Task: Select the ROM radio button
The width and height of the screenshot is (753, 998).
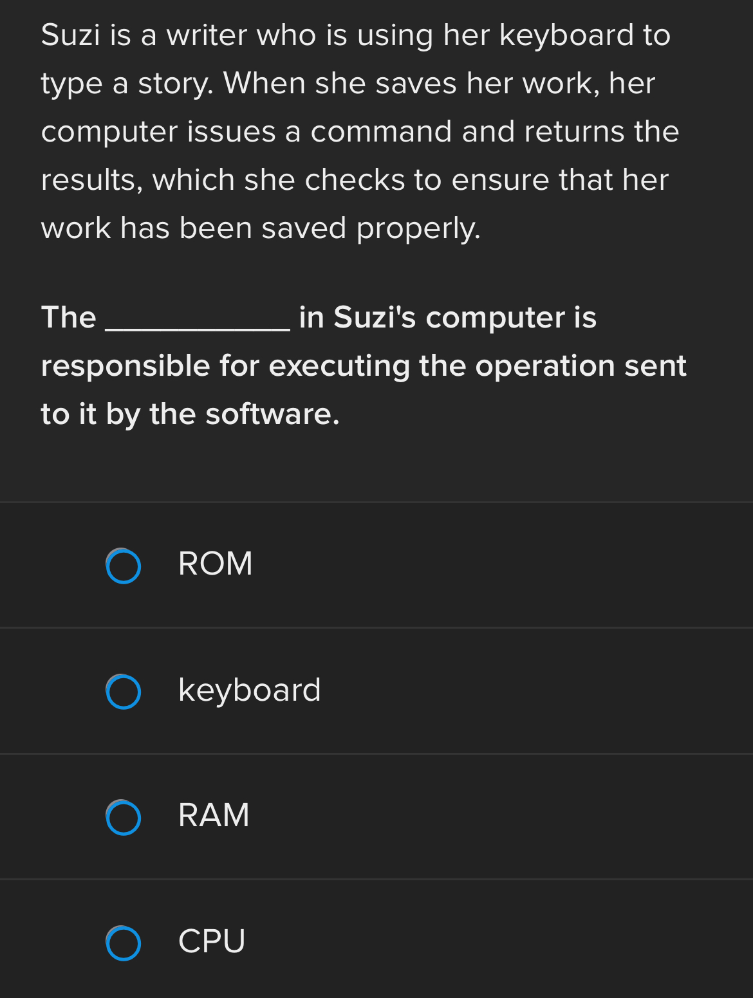Action: point(124,566)
